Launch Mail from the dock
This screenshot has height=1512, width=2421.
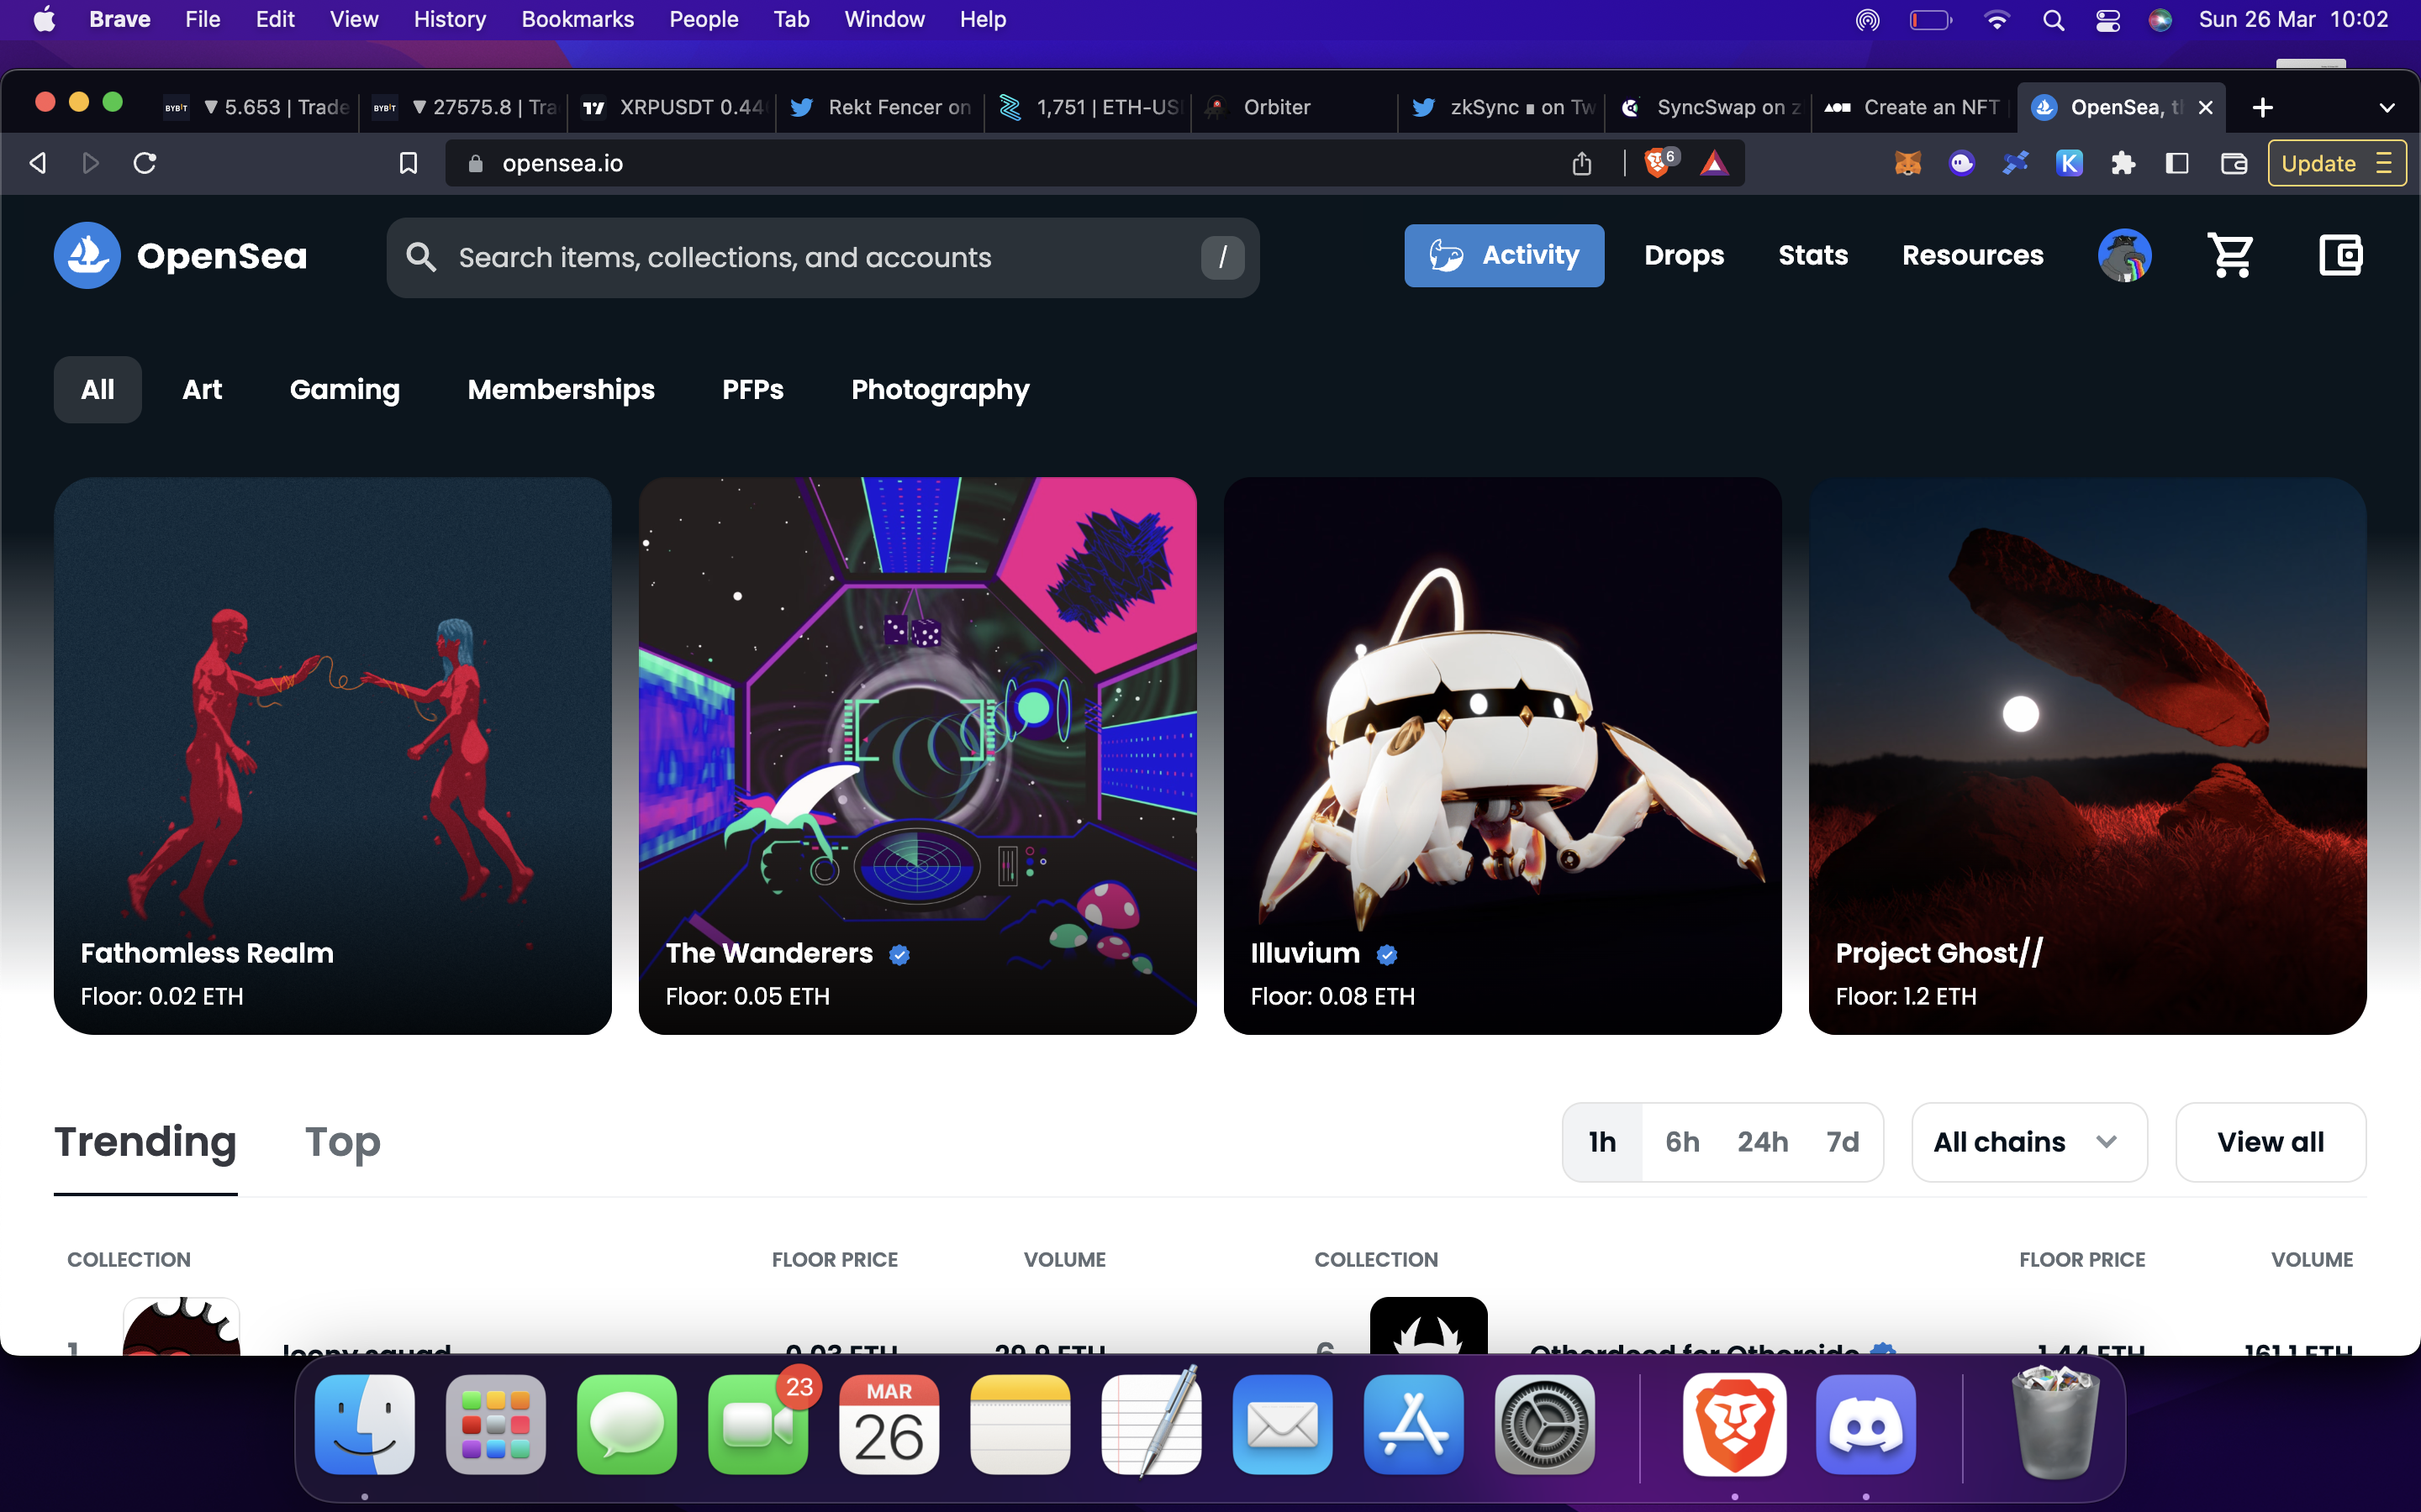tap(1283, 1424)
